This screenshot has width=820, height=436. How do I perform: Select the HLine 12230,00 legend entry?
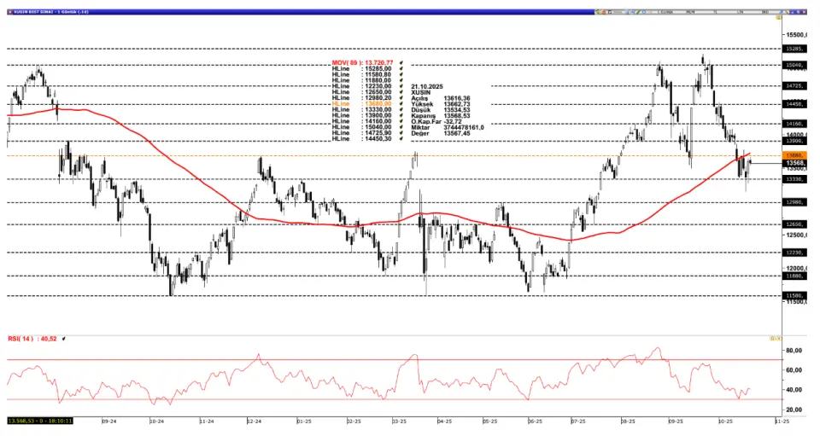[360, 86]
